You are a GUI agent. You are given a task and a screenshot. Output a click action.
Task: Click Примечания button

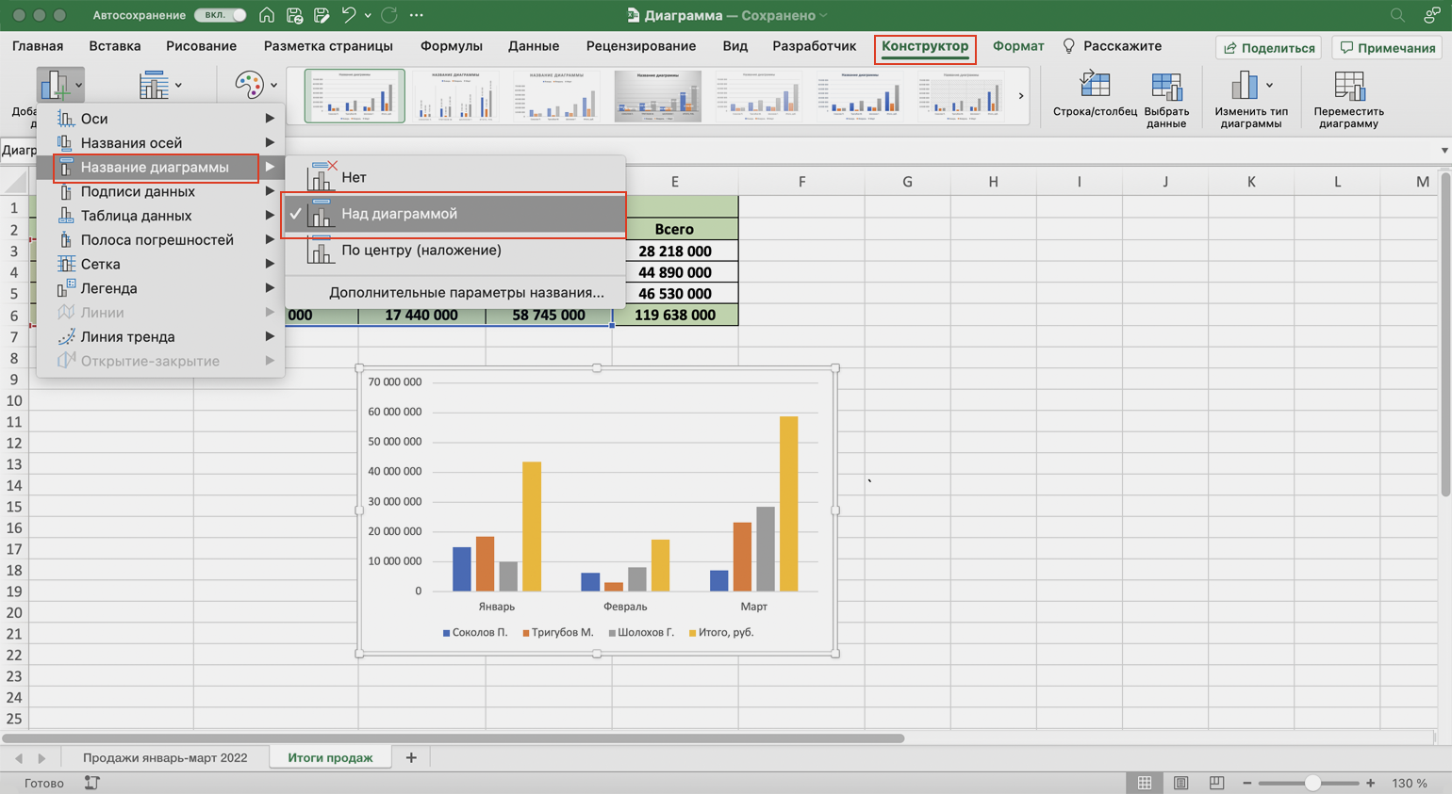(x=1388, y=47)
